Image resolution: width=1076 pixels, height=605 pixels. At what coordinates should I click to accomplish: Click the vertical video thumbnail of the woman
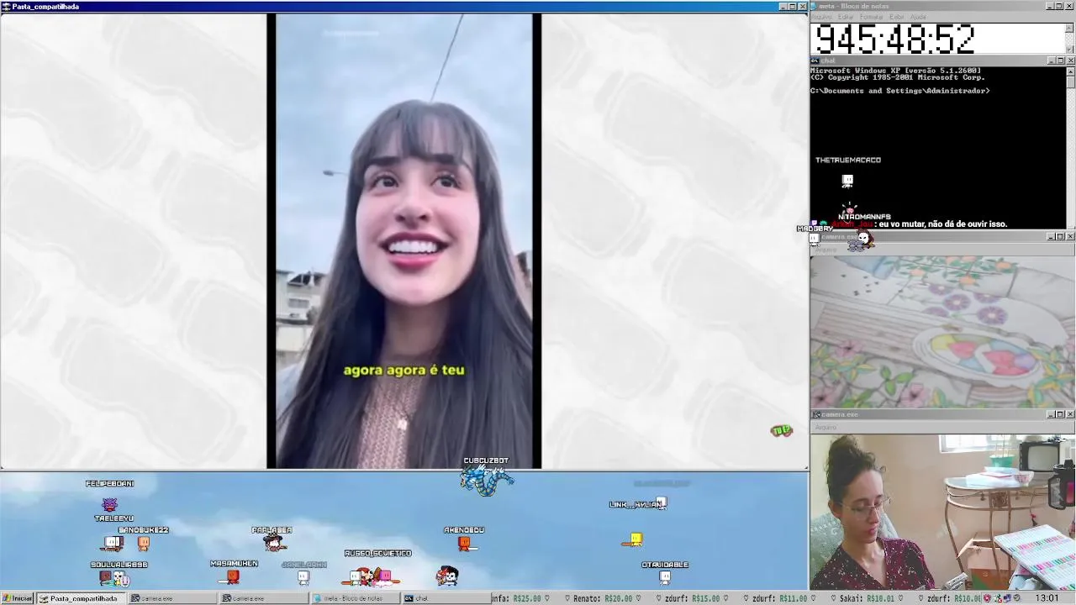pos(403,240)
